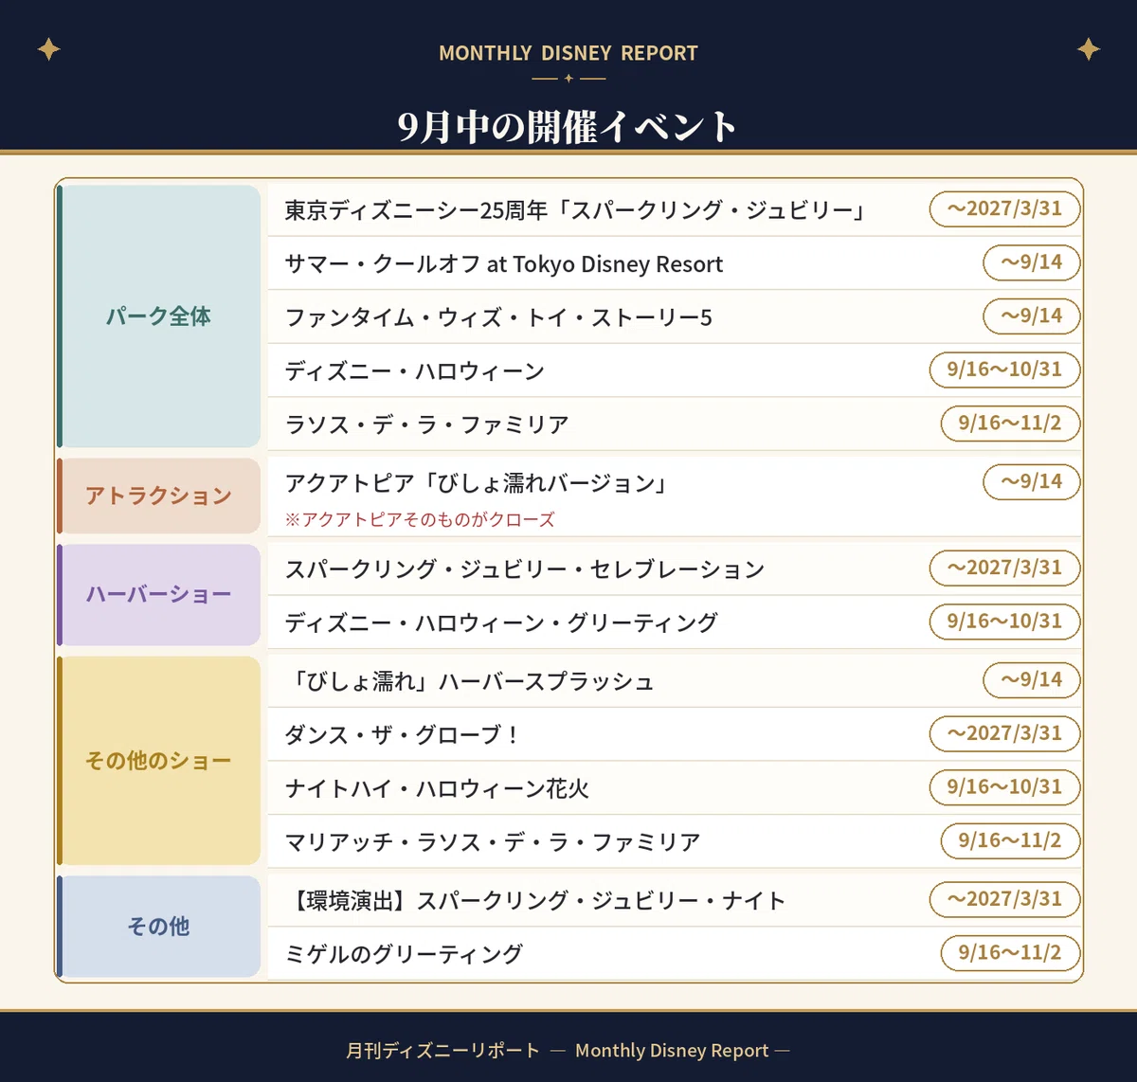The image size is (1137, 1082).
Task: Click the gold star at the header's right
Action: (1089, 49)
